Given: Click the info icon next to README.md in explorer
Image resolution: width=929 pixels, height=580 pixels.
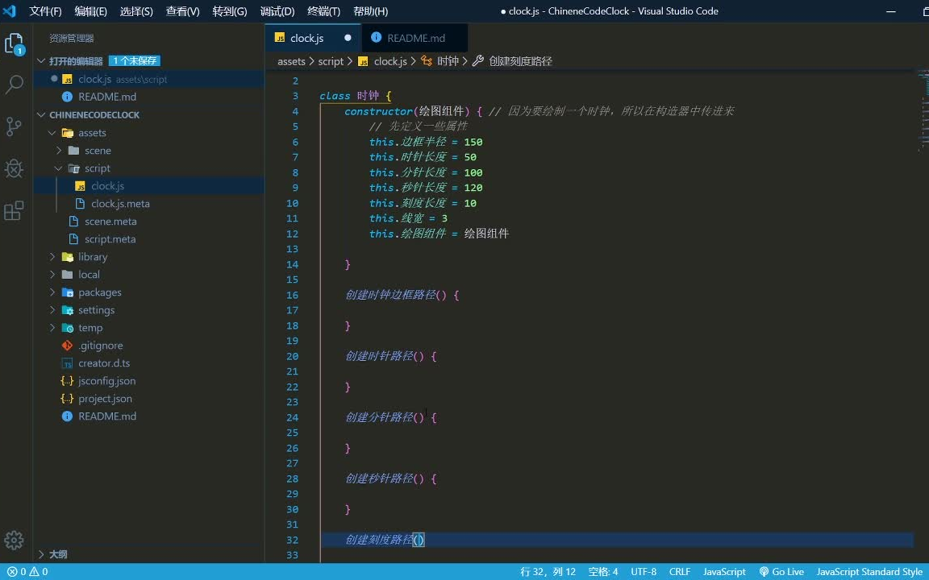Looking at the screenshot, I should [68, 96].
